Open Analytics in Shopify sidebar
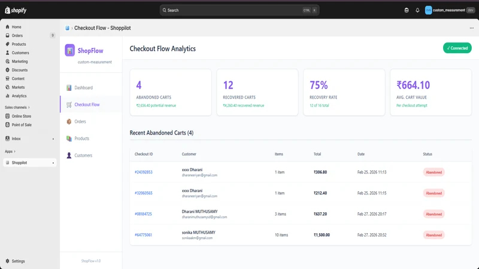Screen dimensions: 479x269 tap(19, 96)
